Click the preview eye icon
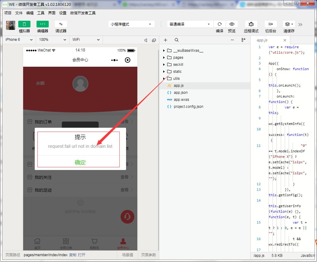 tap(232, 24)
